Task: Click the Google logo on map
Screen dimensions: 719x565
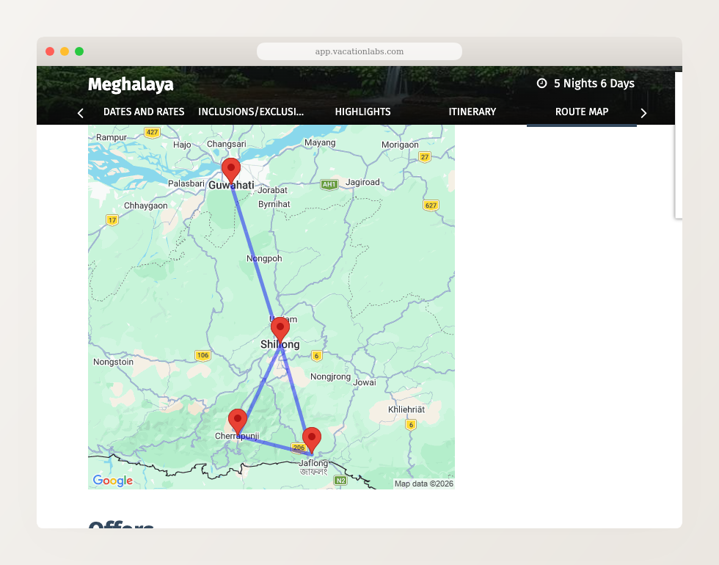Action: click(112, 481)
